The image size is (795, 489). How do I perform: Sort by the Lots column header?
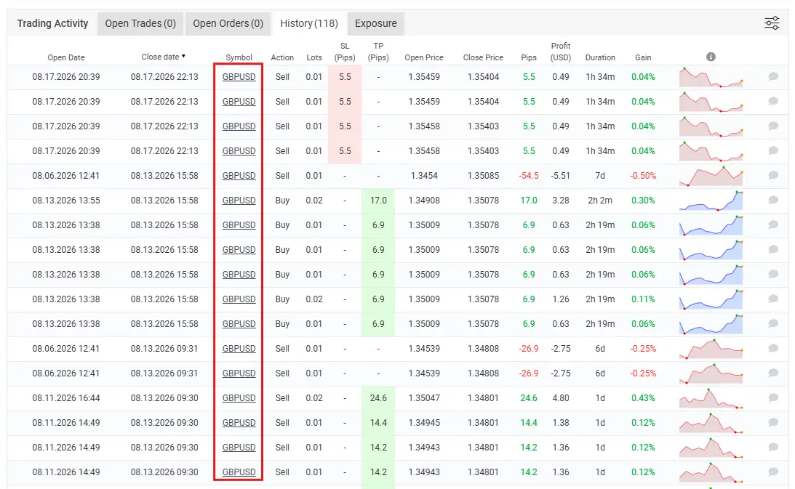click(x=314, y=57)
